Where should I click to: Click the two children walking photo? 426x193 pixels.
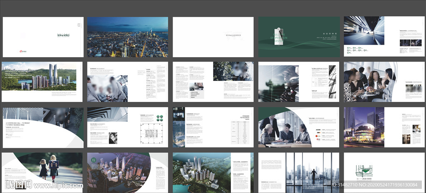tap(49, 168)
